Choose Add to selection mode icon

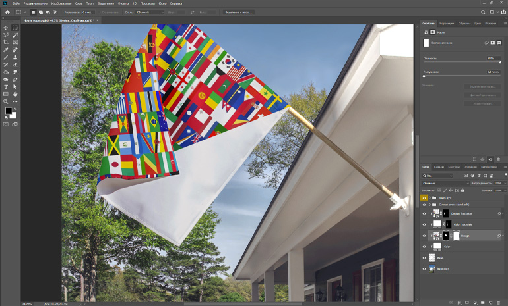click(x=41, y=13)
